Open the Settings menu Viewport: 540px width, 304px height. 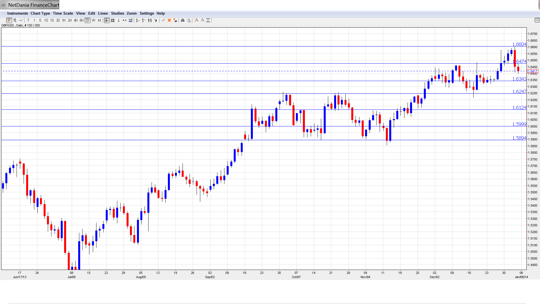pos(147,13)
